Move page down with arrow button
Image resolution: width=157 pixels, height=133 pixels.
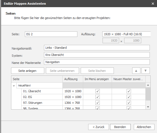[146, 71]
